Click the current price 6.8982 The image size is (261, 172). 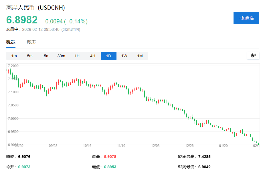click(21, 20)
